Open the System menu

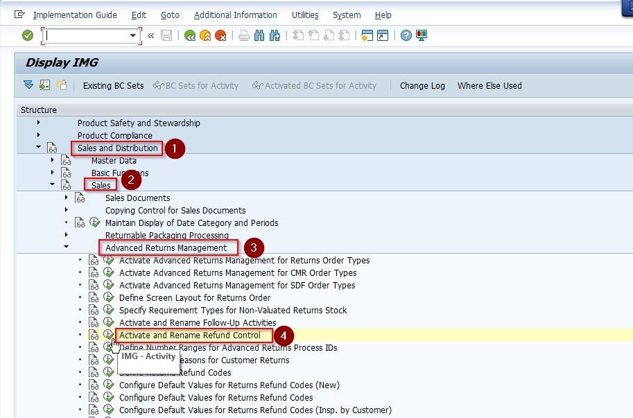tap(347, 15)
